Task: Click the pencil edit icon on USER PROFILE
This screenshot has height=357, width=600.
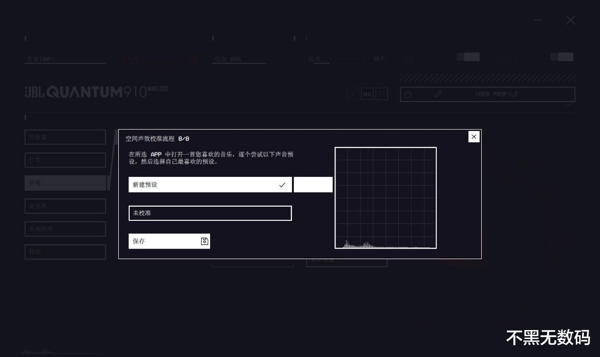Action: pyautogui.click(x=438, y=94)
